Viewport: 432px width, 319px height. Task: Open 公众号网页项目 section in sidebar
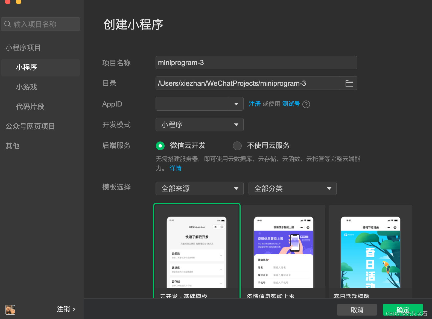[x=30, y=126]
